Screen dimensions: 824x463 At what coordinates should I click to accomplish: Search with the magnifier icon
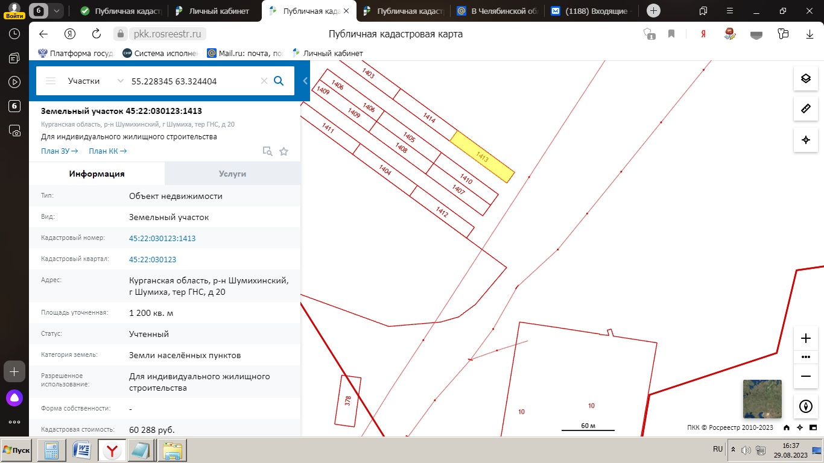click(279, 81)
